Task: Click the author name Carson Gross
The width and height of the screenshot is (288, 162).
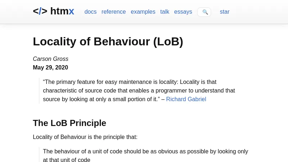Action: tap(50, 59)
